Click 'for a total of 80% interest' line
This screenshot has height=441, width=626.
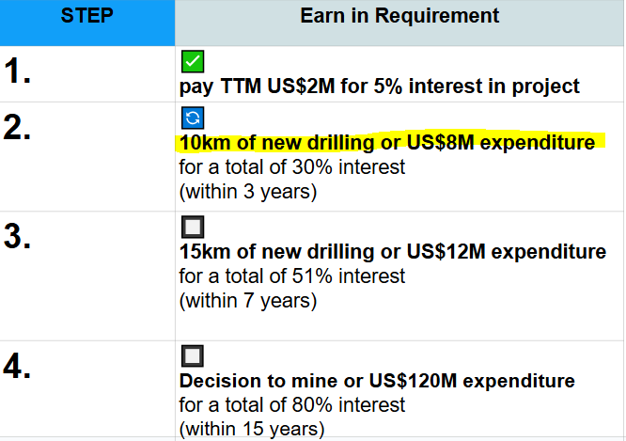click(x=292, y=405)
